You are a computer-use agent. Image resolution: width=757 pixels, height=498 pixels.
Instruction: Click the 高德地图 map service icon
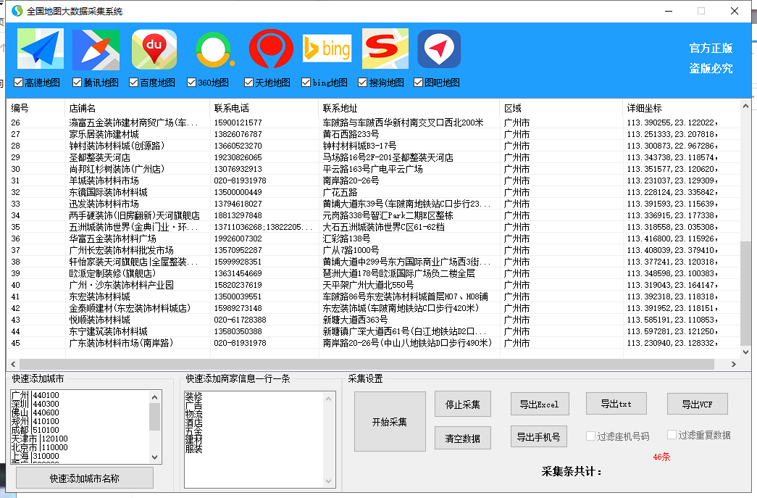pyautogui.click(x=39, y=47)
